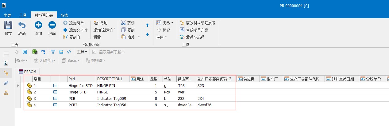Open the 粘贴 dropdown arrow
389x126 pixels.
coord(139,37)
